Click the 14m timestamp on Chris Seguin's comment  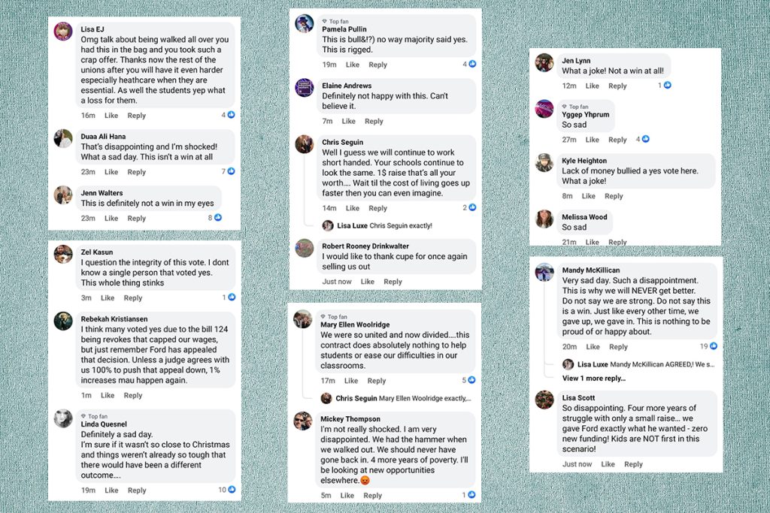(329, 208)
